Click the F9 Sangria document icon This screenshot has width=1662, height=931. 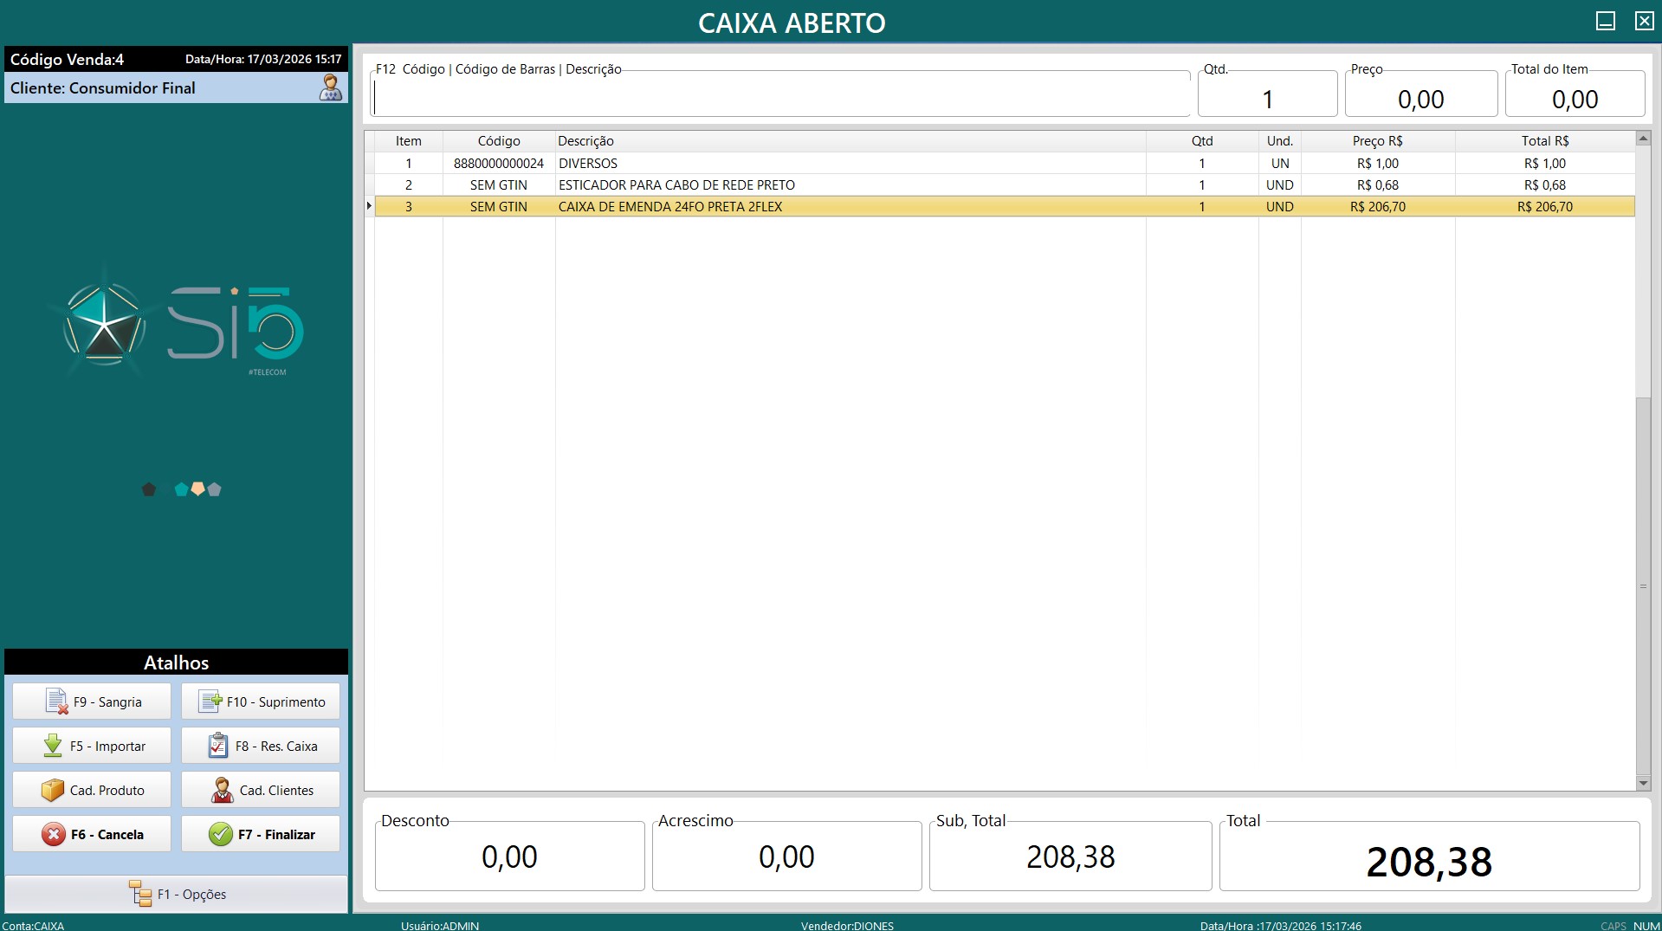[x=56, y=701]
